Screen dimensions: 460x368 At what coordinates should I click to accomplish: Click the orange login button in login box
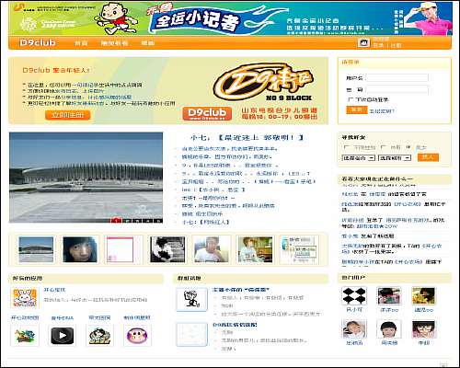point(357,109)
